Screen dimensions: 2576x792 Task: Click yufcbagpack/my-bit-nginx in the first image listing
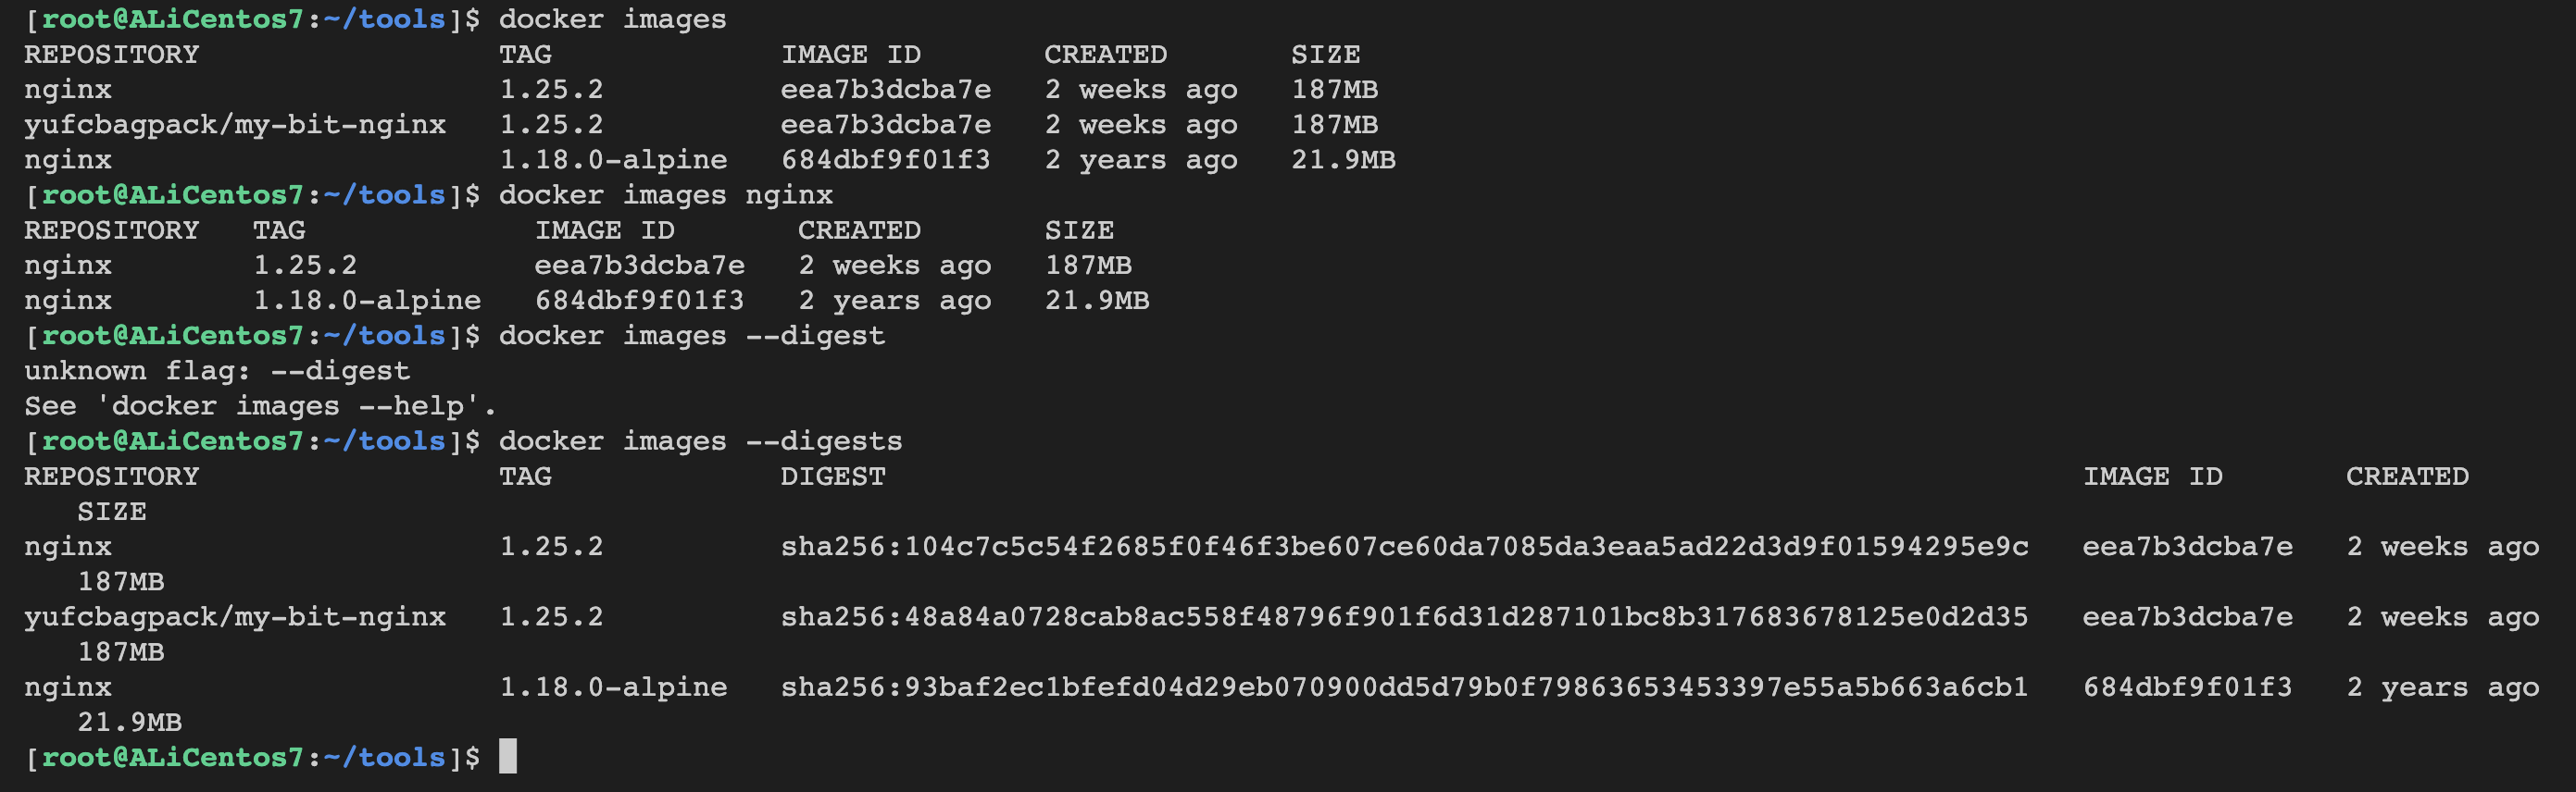(x=235, y=125)
